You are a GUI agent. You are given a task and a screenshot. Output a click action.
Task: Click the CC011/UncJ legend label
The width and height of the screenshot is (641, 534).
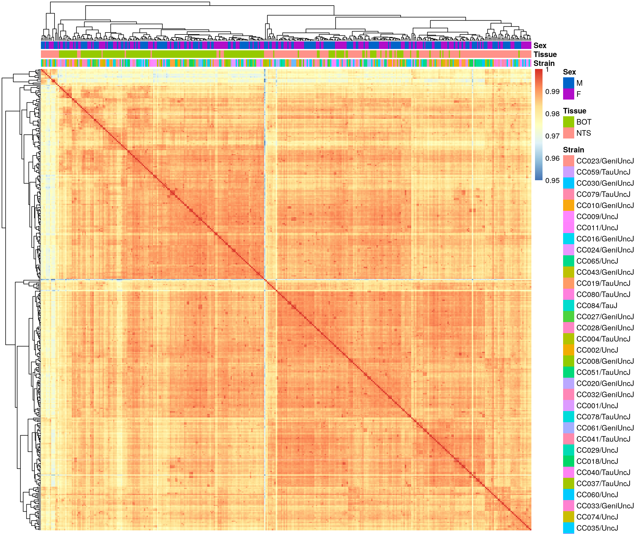click(x=597, y=228)
